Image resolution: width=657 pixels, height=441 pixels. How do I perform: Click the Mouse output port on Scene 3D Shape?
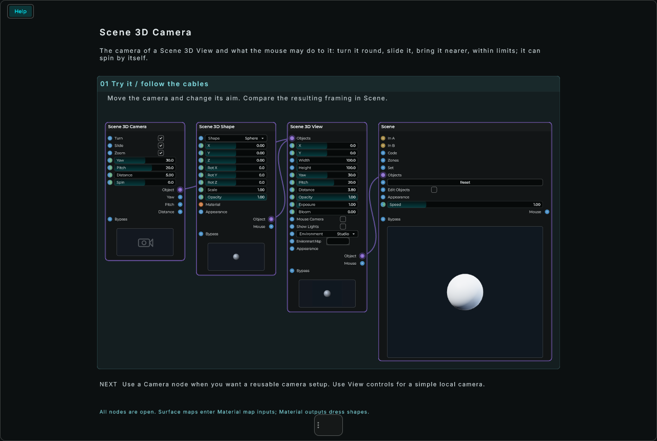271,227
